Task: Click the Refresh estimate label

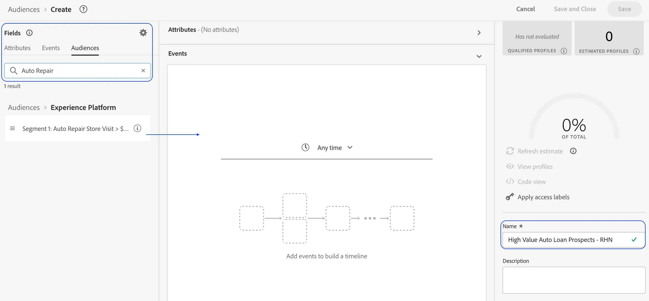Action: 540,151
